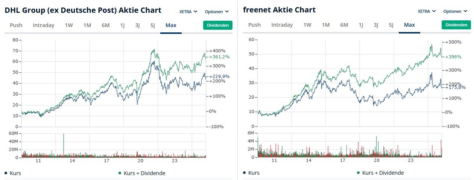
Task: Select 5J timeframe on DHL chart
Action: (152, 25)
